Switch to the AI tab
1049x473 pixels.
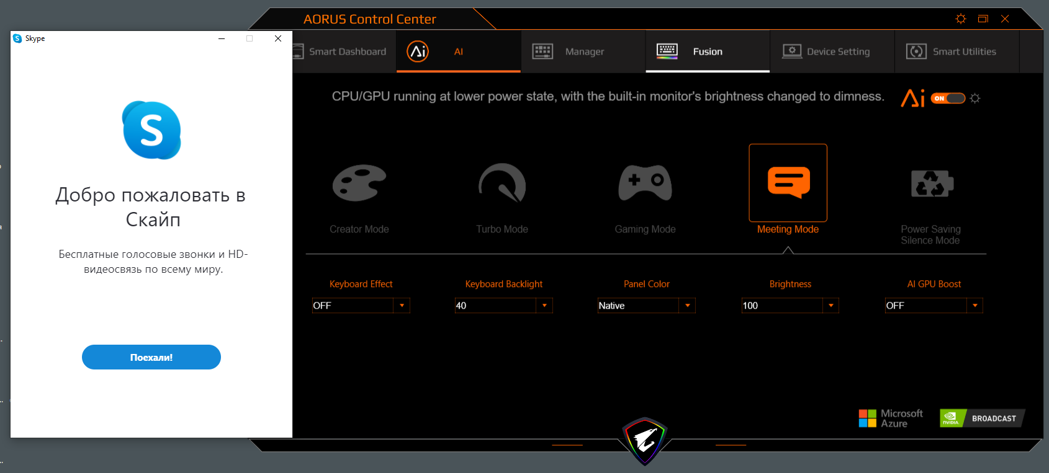pos(459,51)
